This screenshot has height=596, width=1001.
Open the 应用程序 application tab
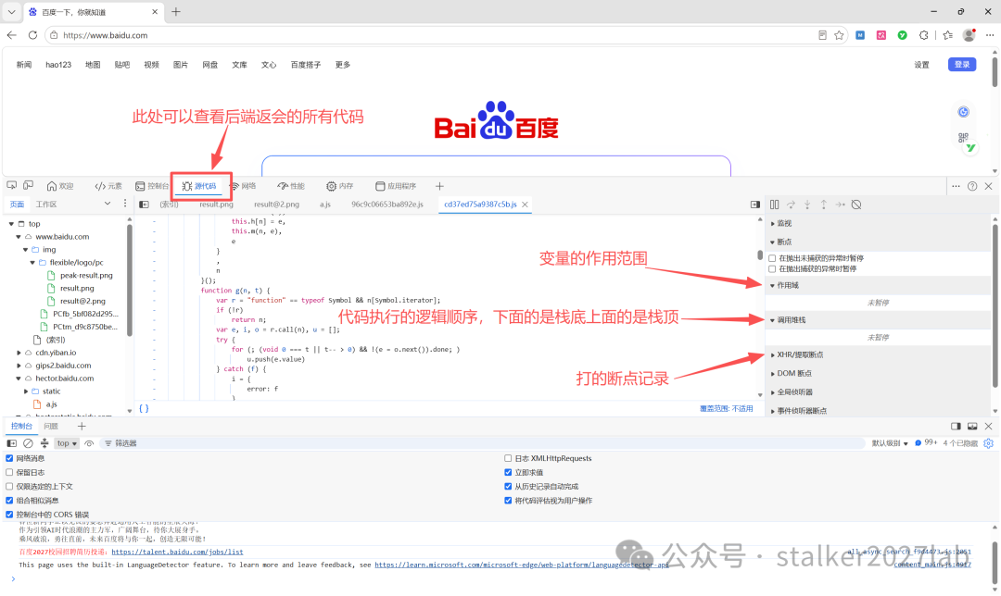[x=396, y=186]
